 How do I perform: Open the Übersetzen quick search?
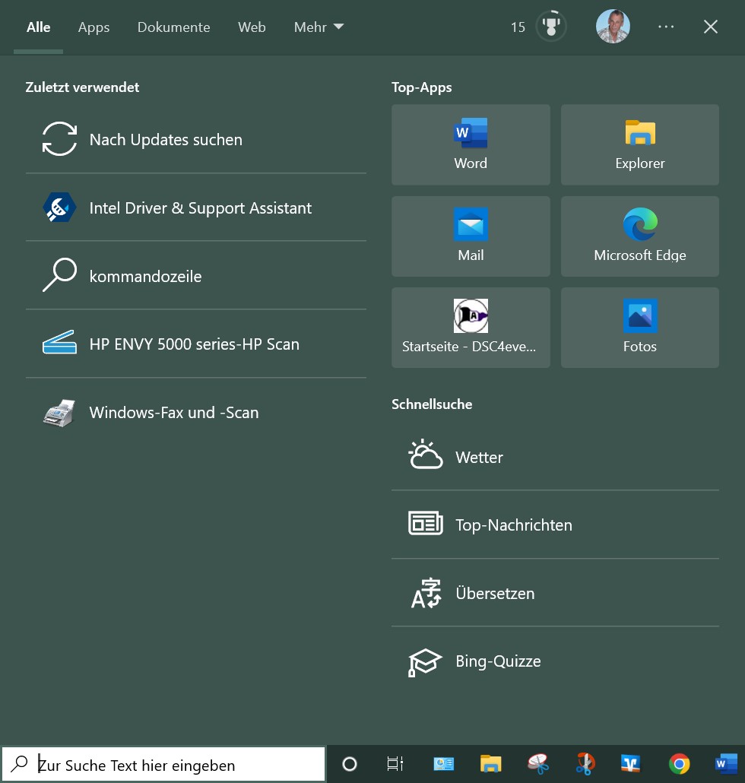[x=555, y=593]
